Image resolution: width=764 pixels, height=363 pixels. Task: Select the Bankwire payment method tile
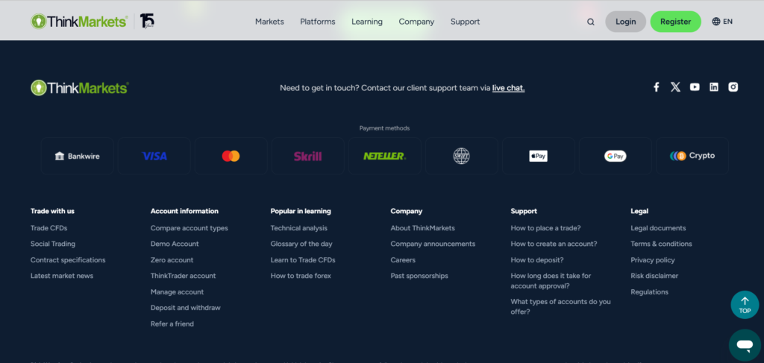coord(77,156)
